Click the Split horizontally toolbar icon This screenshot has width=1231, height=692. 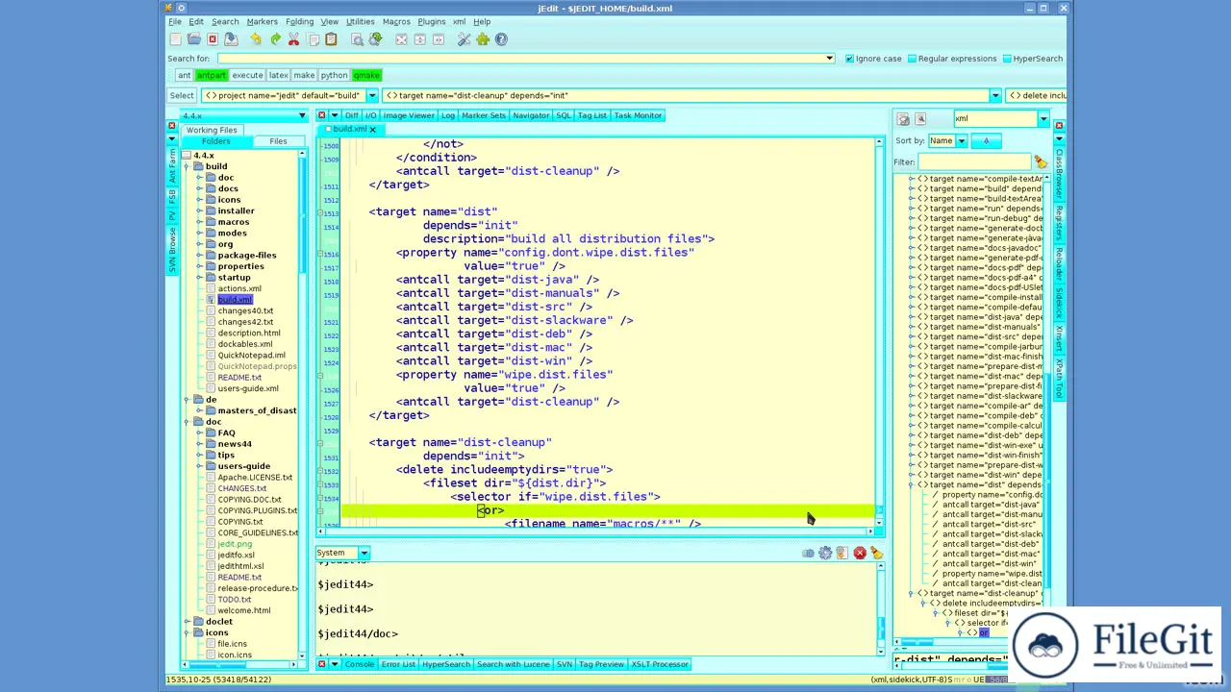pyautogui.click(x=419, y=39)
